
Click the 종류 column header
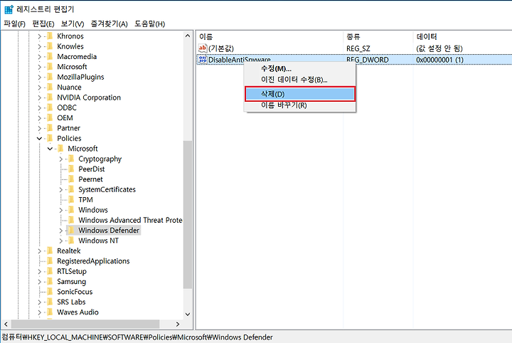click(x=378, y=36)
